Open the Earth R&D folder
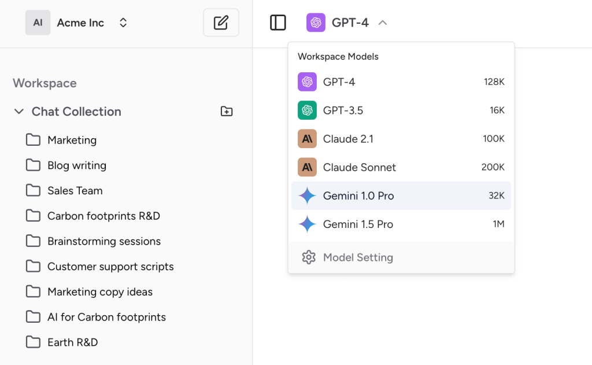 62,342
